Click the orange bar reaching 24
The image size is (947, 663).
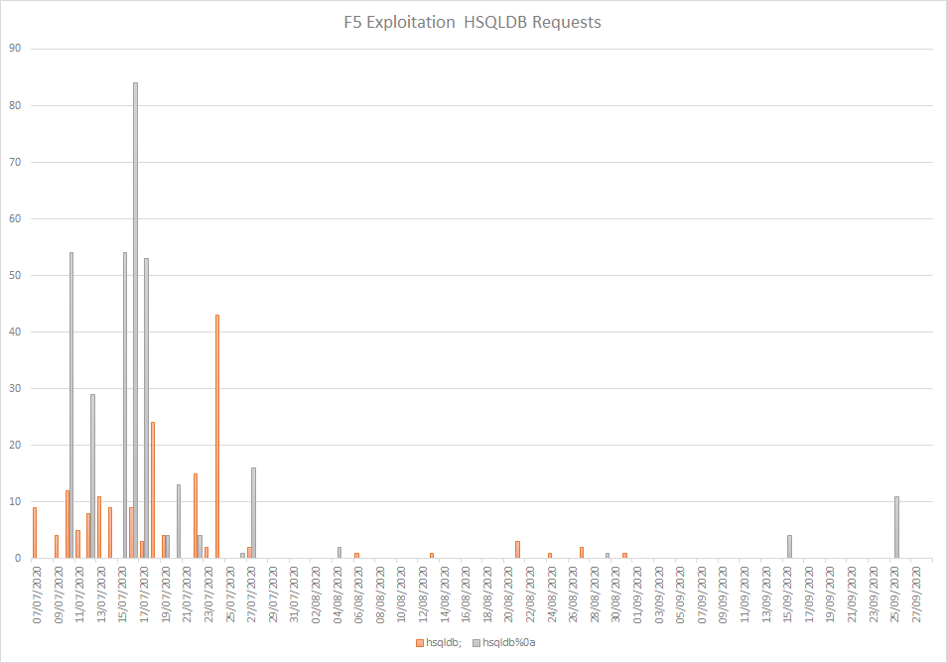click(x=153, y=490)
